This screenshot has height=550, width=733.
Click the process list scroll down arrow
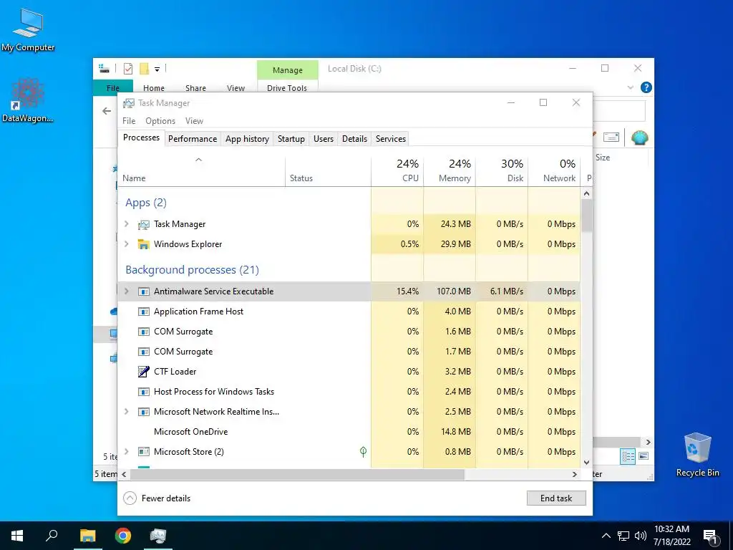pyautogui.click(x=587, y=463)
